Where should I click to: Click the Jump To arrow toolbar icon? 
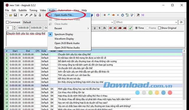coord(22,15)
